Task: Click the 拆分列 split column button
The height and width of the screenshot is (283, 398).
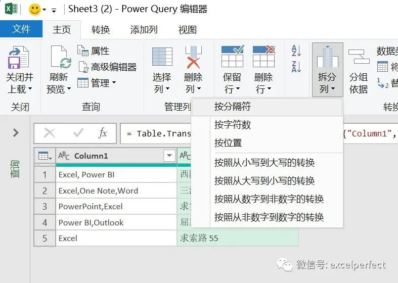Action: pyautogui.click(x=327, y=69)
